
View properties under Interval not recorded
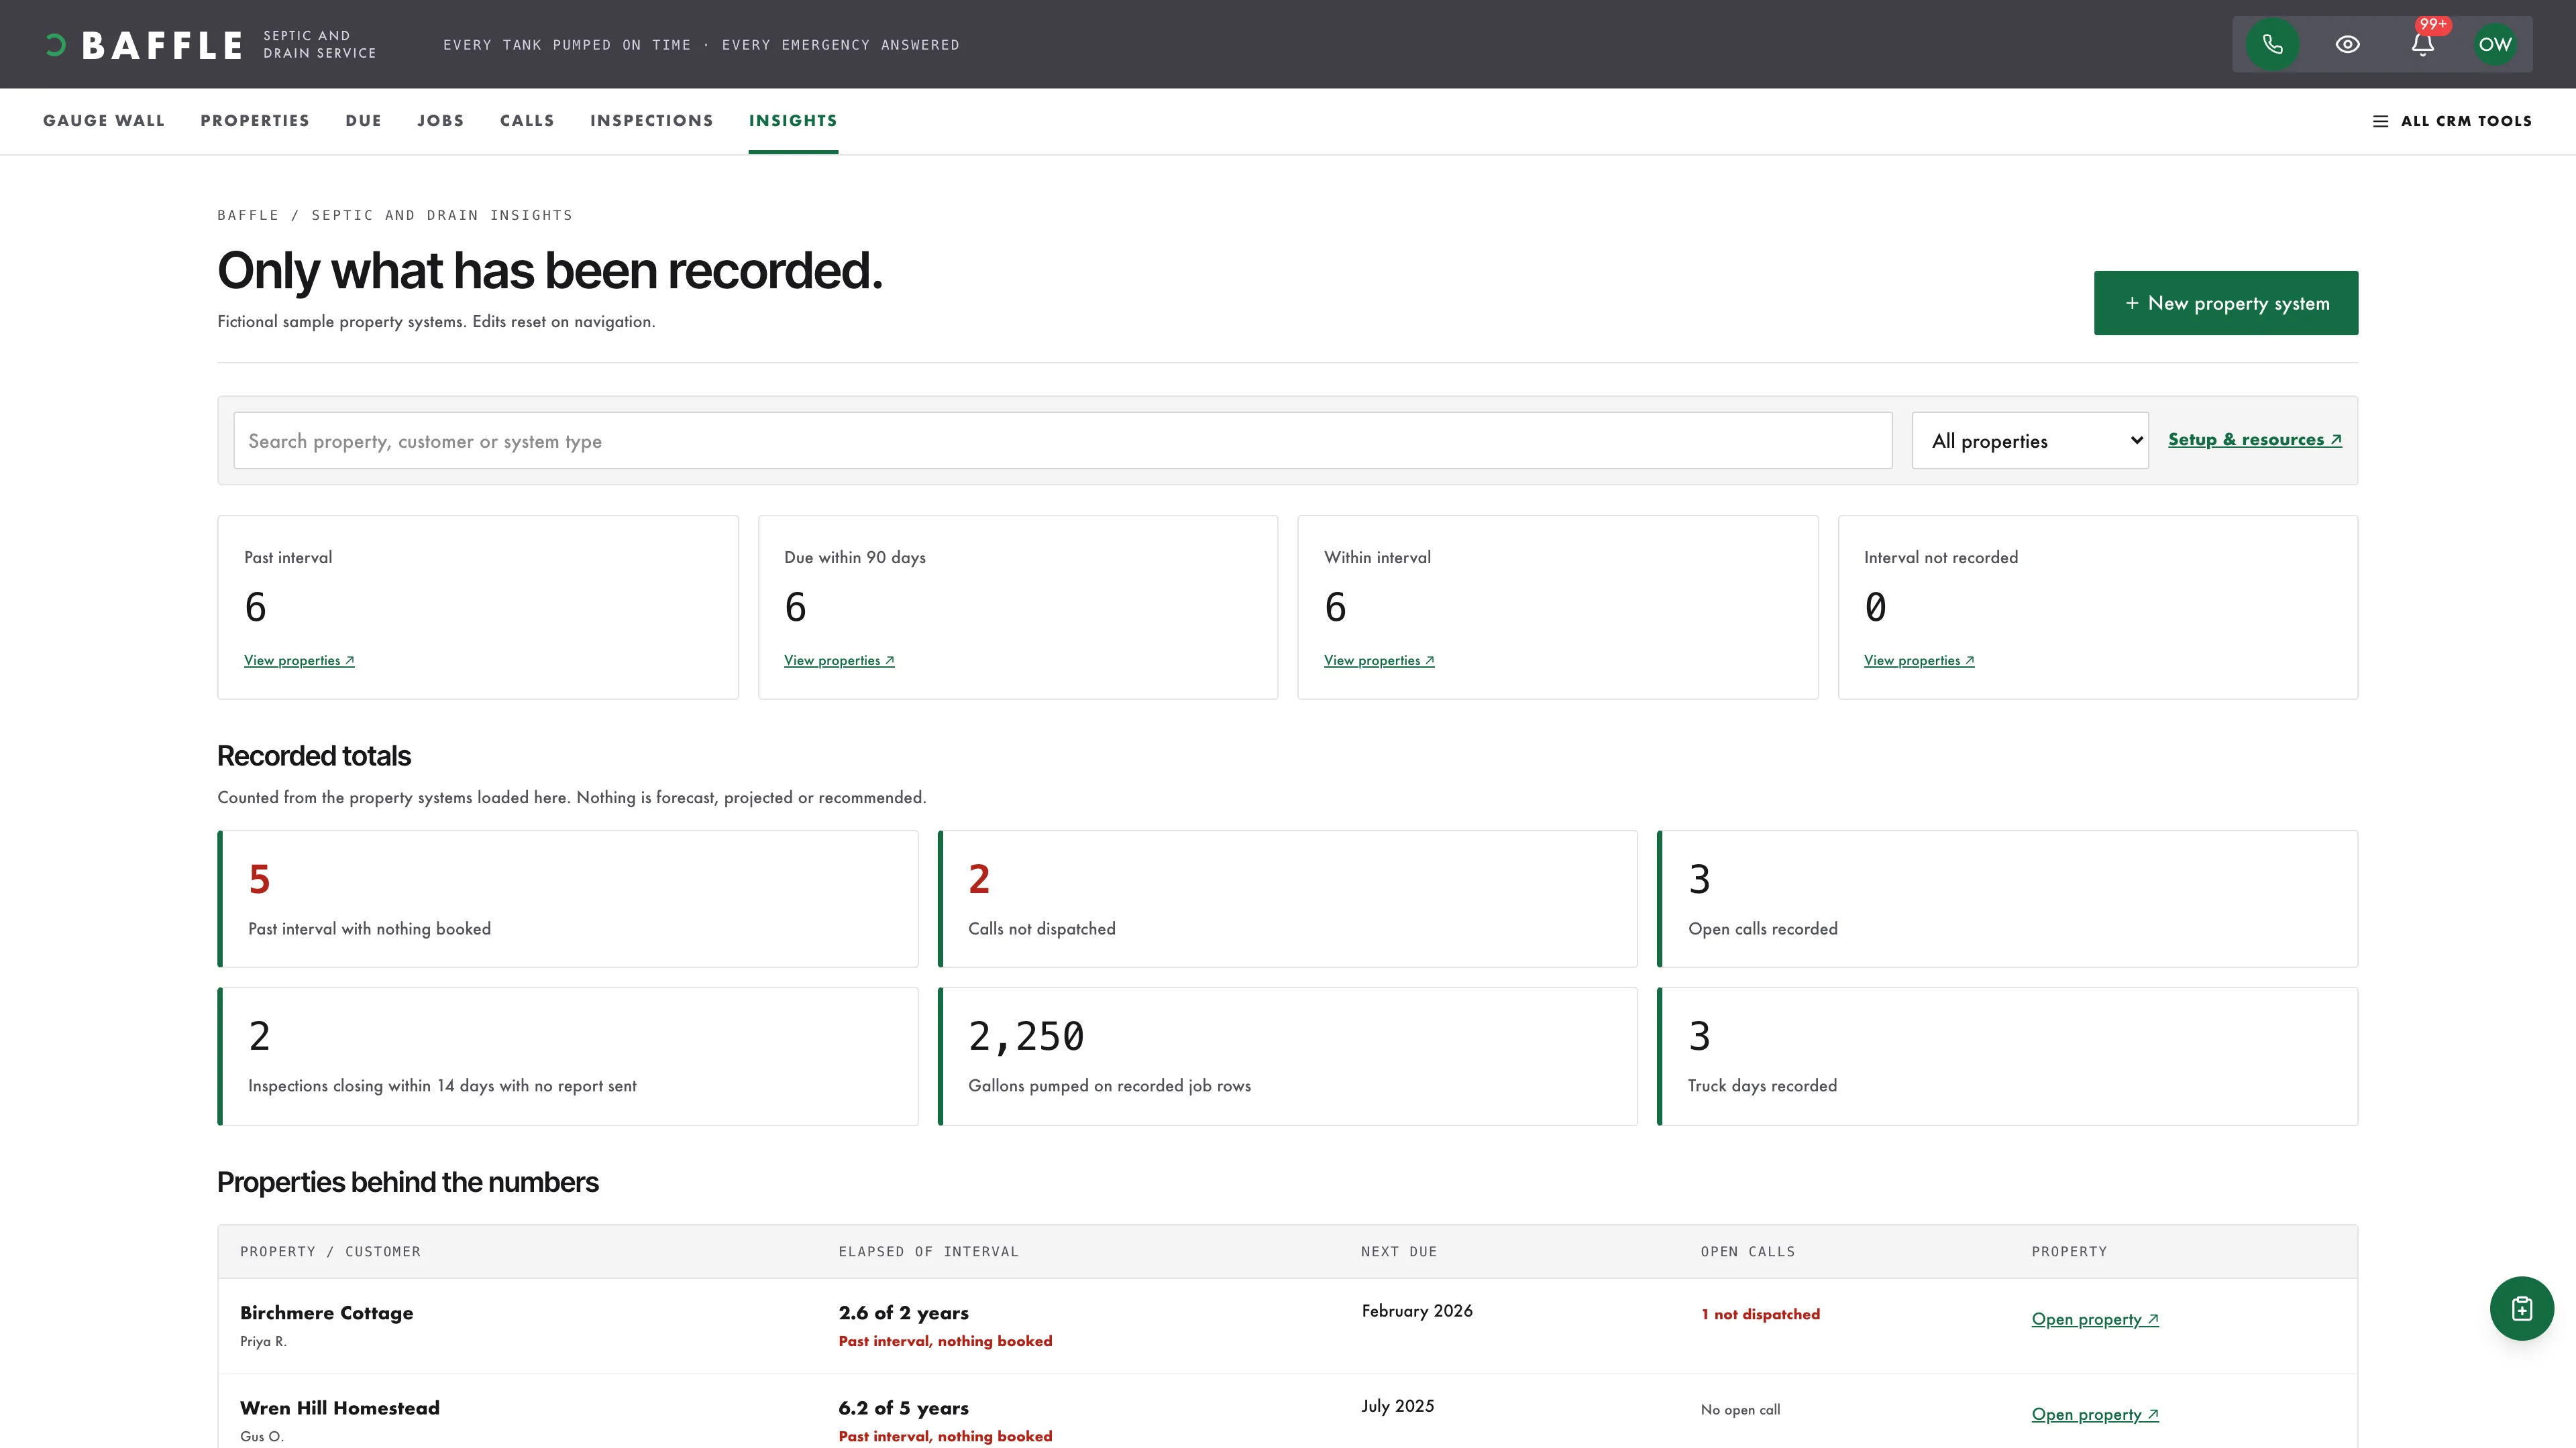[1919, 660]
